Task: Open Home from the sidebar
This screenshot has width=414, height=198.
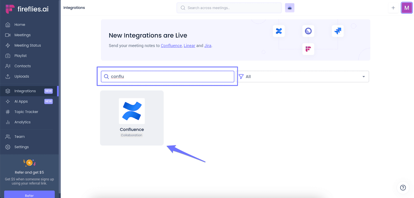Action: tap(20, 25)
